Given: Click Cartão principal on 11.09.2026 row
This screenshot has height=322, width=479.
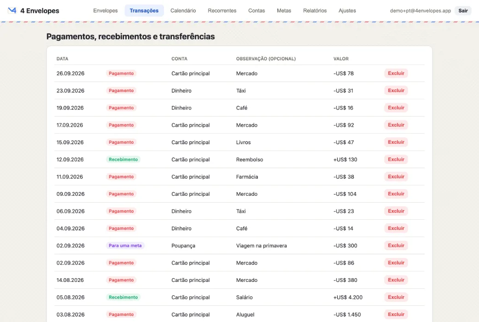Looking at the screenshot, I should click(191, 176).
